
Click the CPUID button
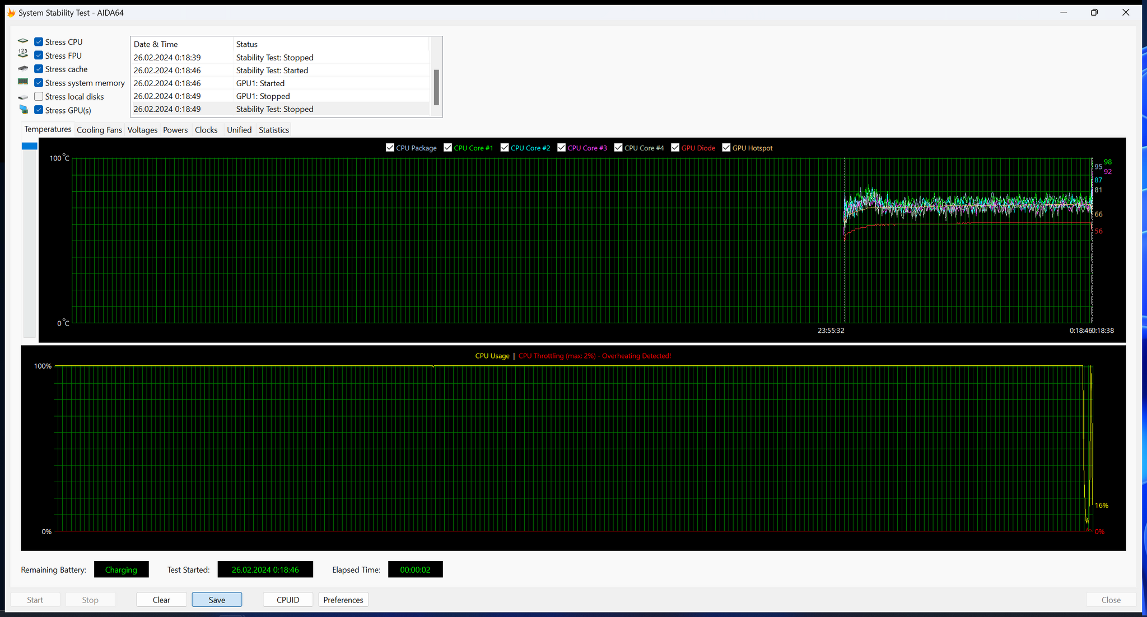click(288, 600)
